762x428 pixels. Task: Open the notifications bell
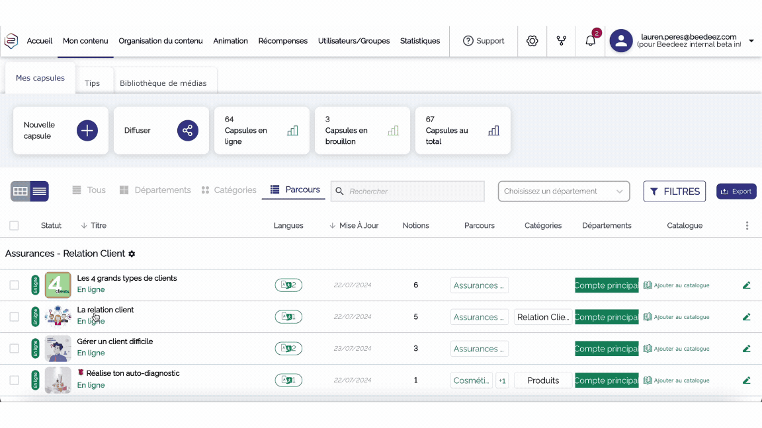pos(590,41)
